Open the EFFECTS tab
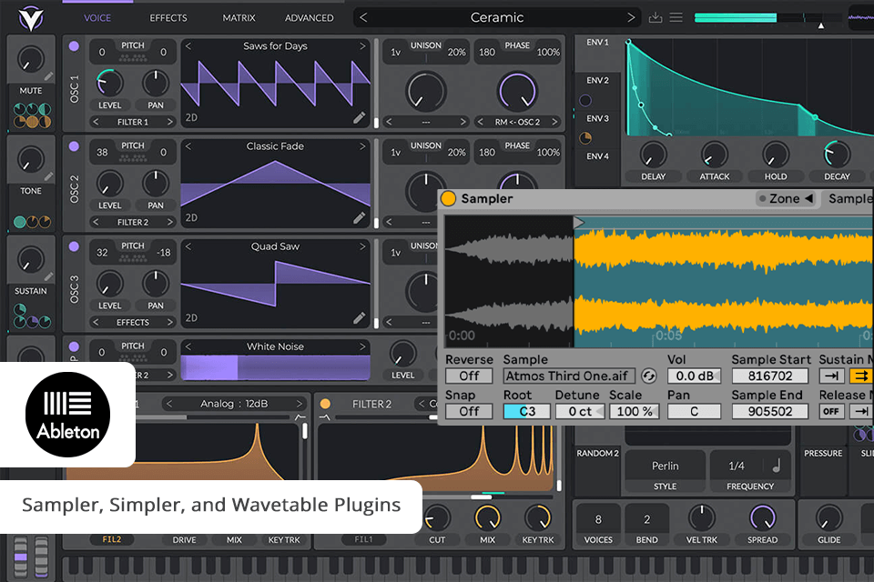 168,18
